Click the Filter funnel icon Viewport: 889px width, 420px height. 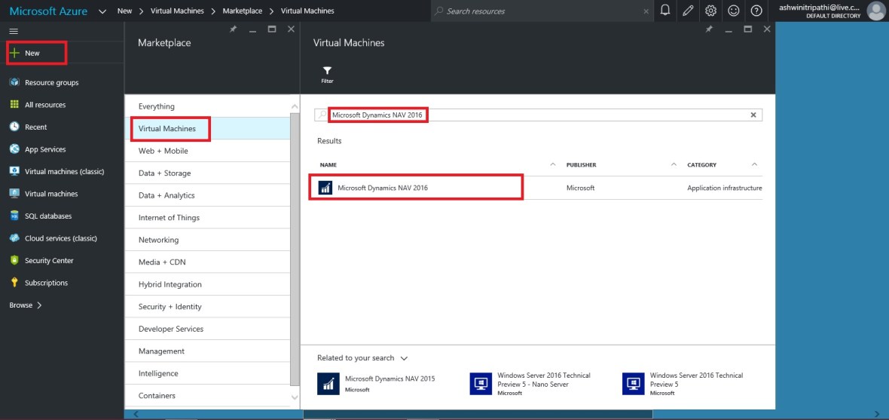[x=327, y=72]
